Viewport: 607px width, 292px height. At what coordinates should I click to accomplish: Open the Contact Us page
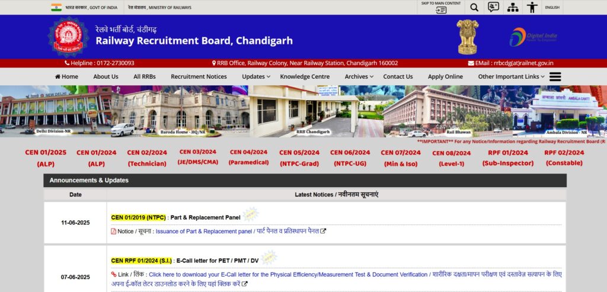[398, 76]
